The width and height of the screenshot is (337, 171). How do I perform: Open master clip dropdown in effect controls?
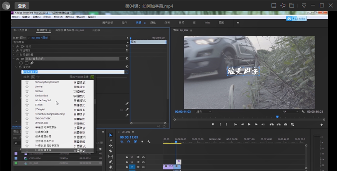click(x=29, y=38)
